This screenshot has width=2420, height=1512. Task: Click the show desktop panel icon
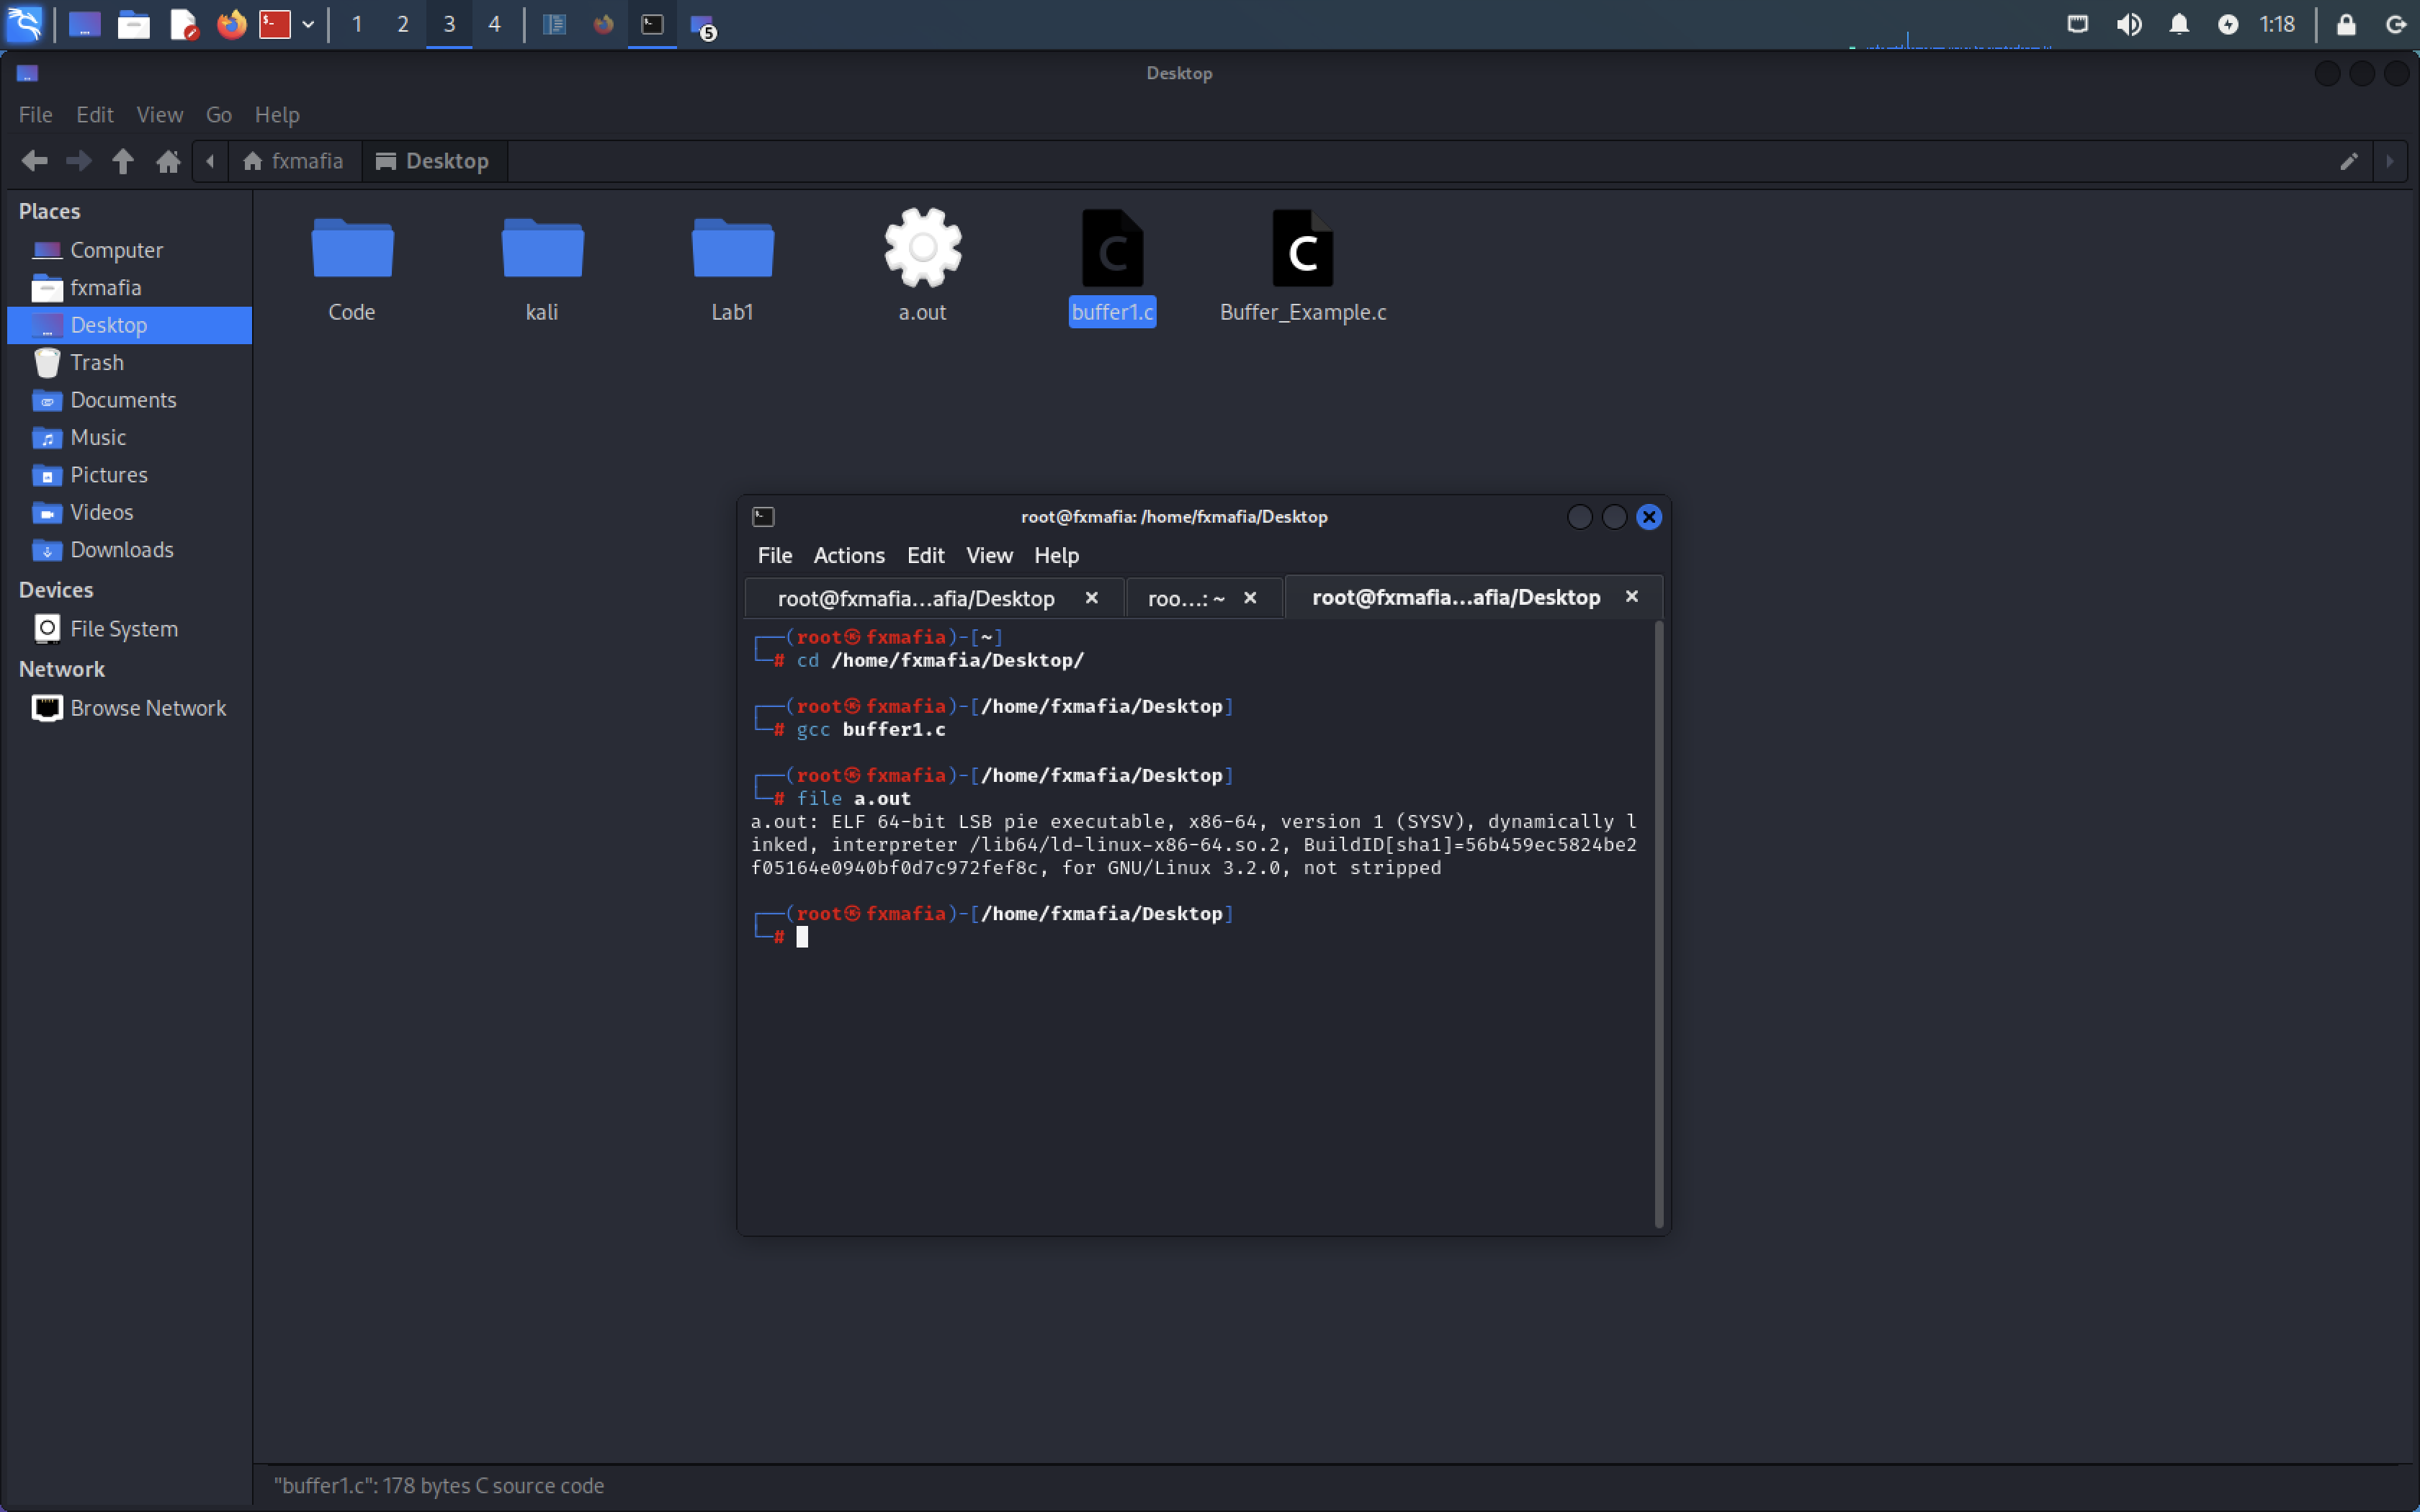pos(84,24)
